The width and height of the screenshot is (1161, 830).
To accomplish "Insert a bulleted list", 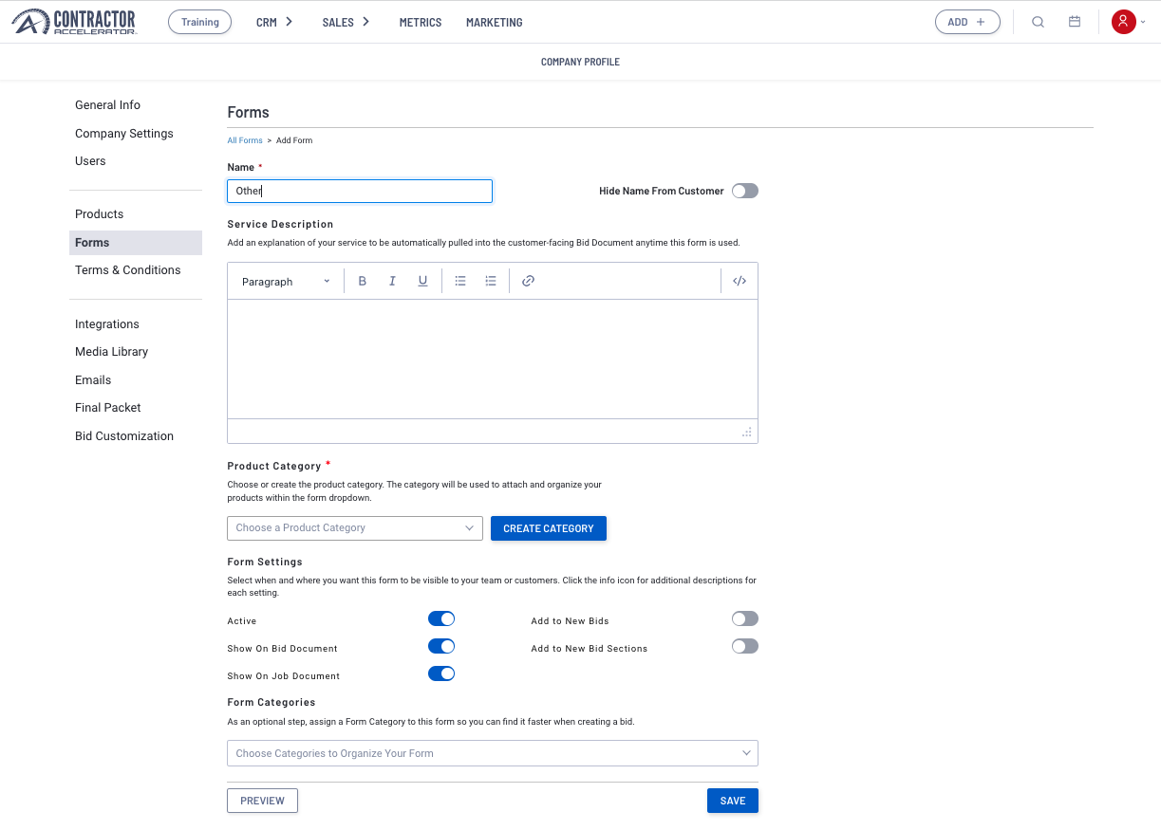I will tap(460, 281).
